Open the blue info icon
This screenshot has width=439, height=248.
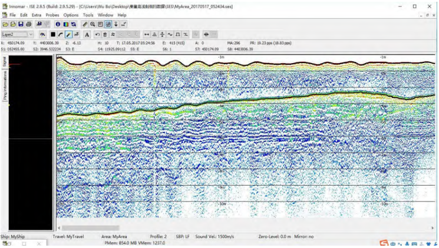pyautogui.click(x=58, y=24)
